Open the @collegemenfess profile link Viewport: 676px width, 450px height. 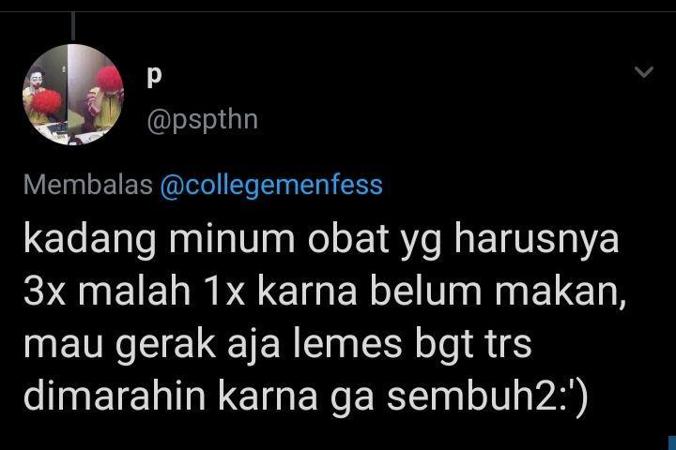click(x=271, y=186)
